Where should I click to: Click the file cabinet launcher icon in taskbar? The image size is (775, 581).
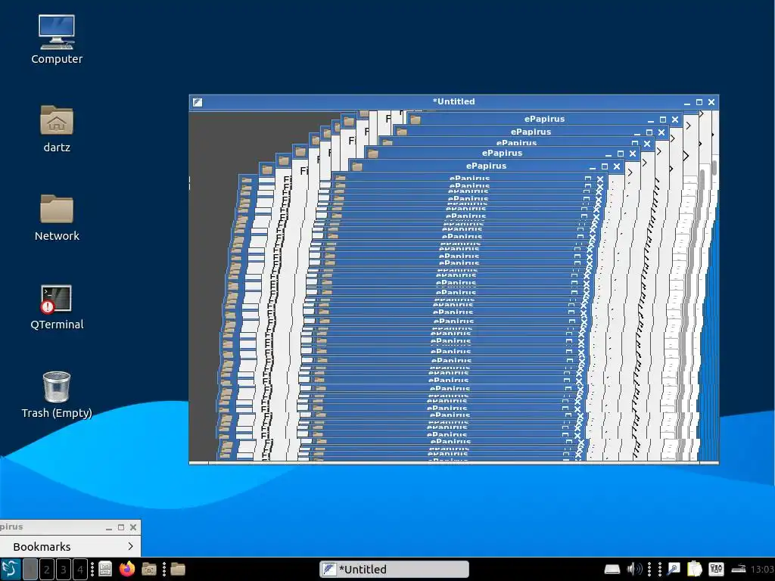(x=105, y=569)
